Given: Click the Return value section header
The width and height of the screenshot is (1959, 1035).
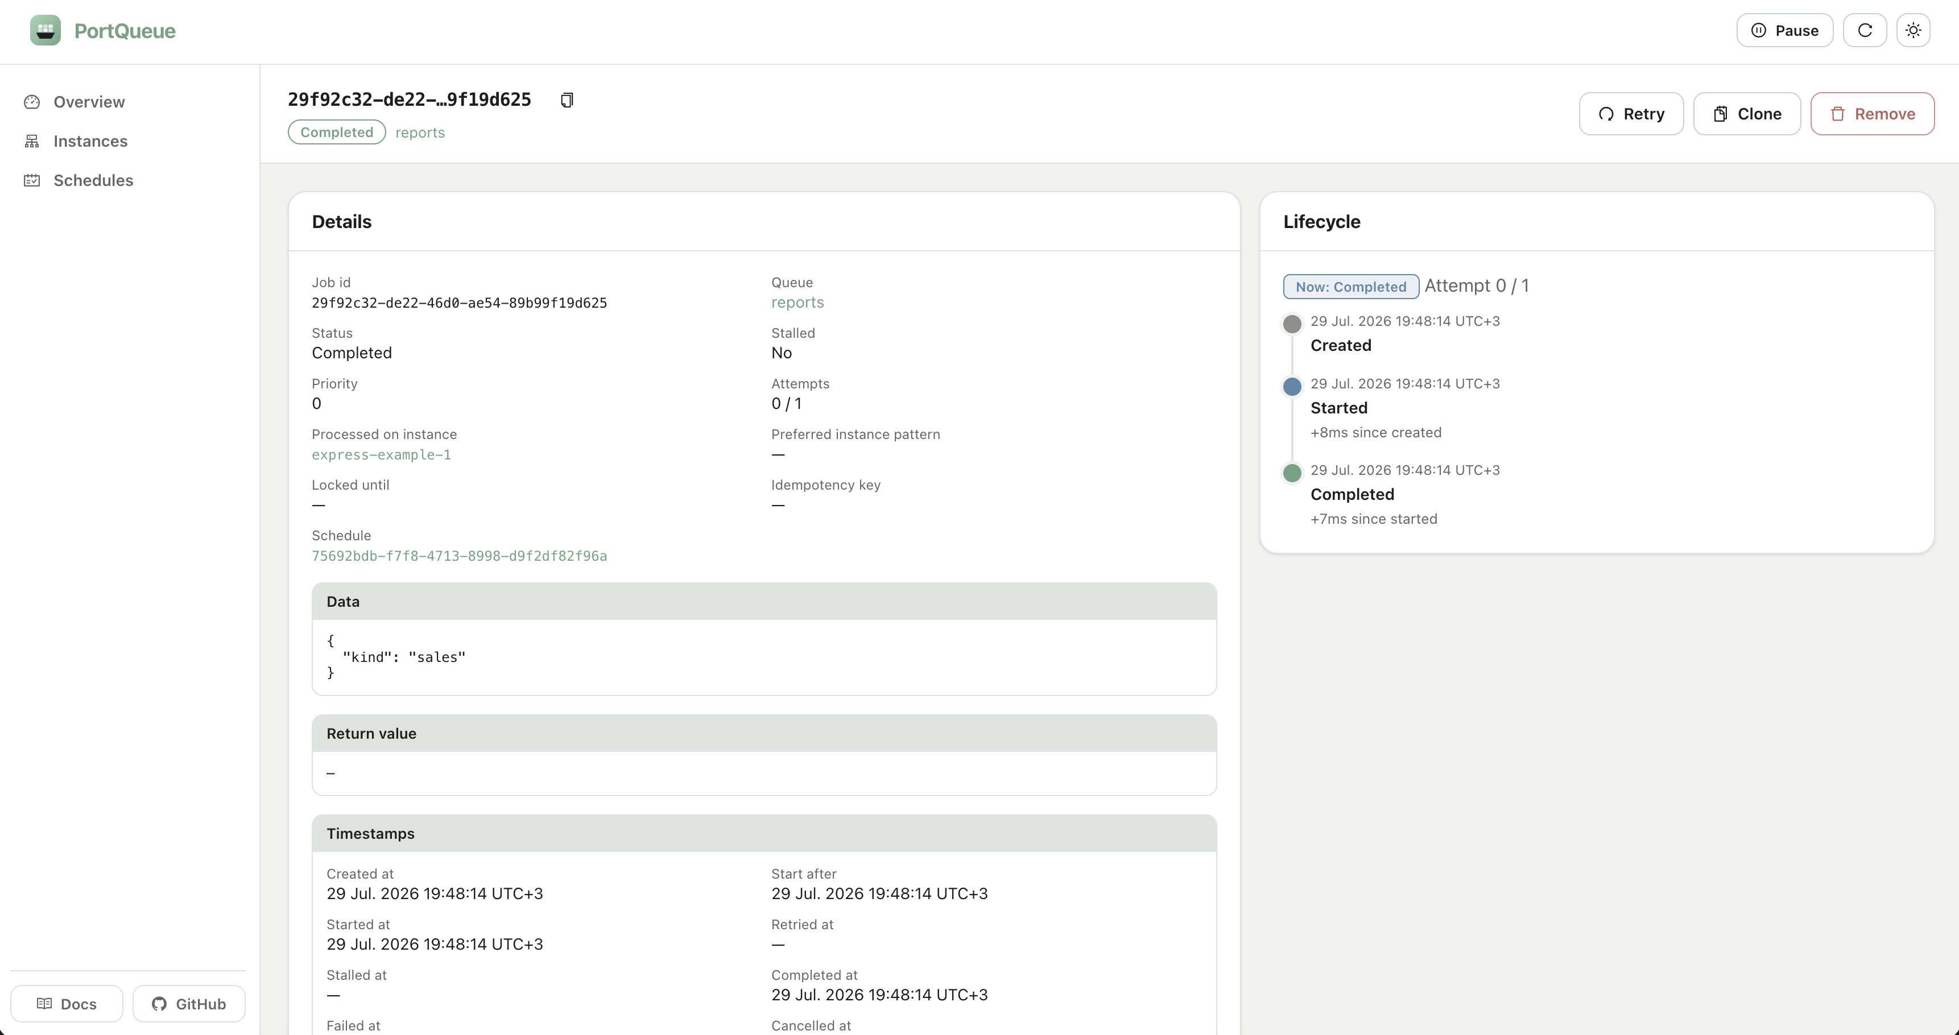Looking at the screenshot, I should [x=764, y=734].
